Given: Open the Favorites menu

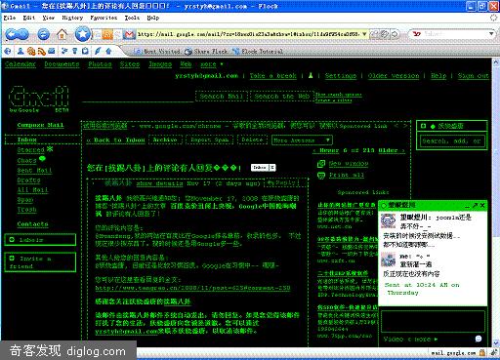Looking at the screenshot, I should pos(104,18).
